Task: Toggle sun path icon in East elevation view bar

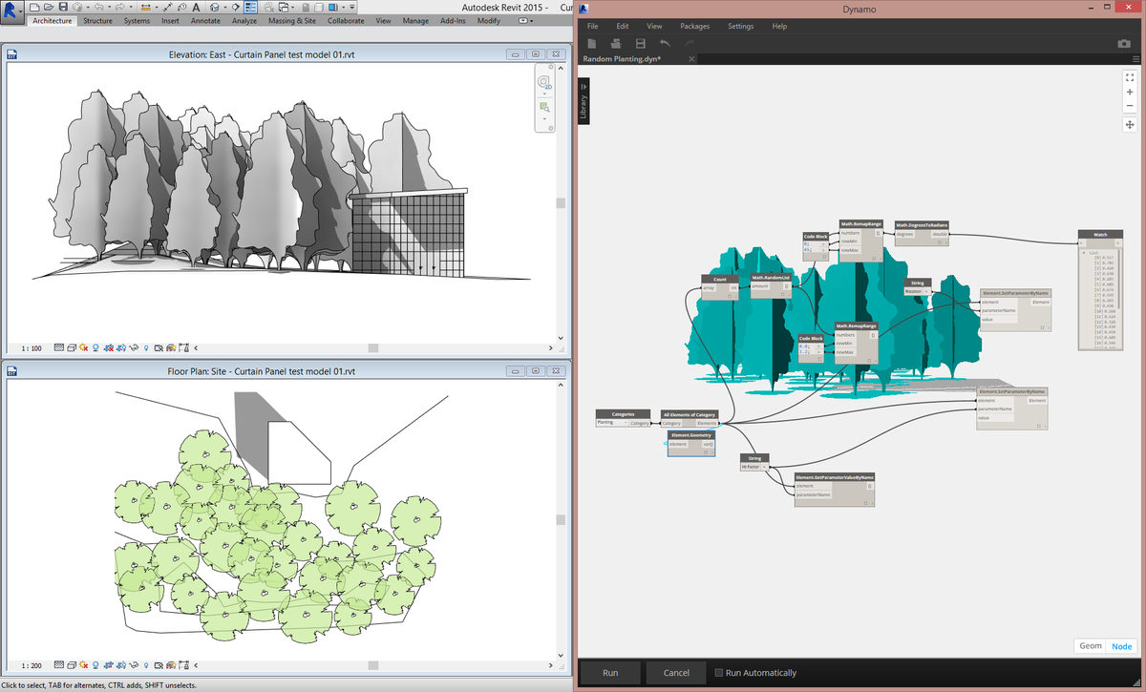Action: point(83,348)
